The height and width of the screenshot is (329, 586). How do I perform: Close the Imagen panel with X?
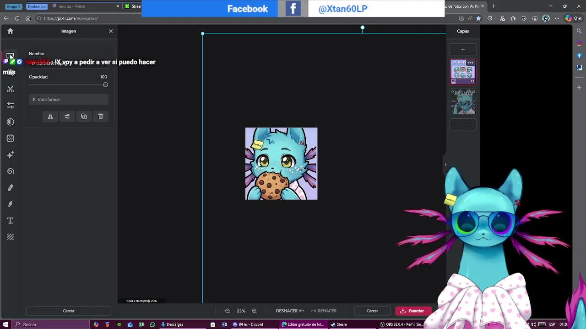[110, 31]
